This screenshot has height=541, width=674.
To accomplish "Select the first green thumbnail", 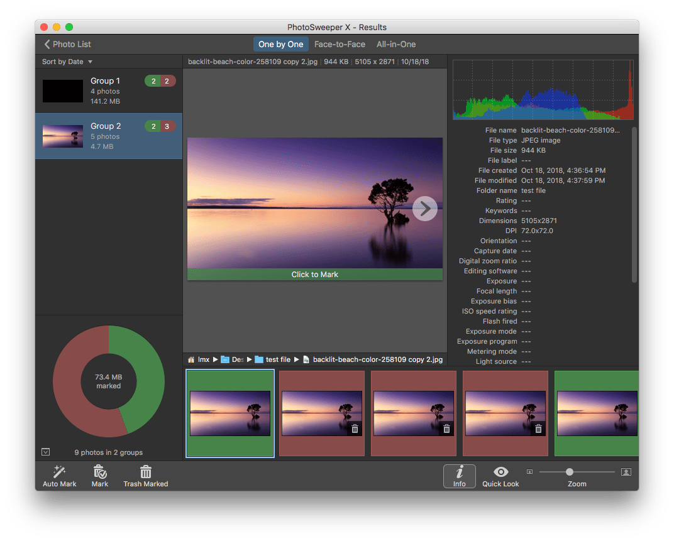I will tap(230, 413).
